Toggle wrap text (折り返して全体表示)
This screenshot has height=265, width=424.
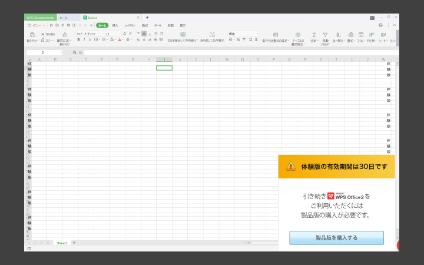pos(212,37)
